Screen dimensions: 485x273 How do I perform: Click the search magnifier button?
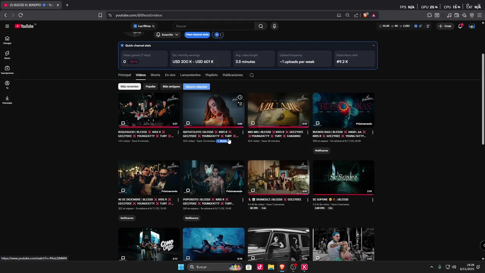[x=261, y=26]
